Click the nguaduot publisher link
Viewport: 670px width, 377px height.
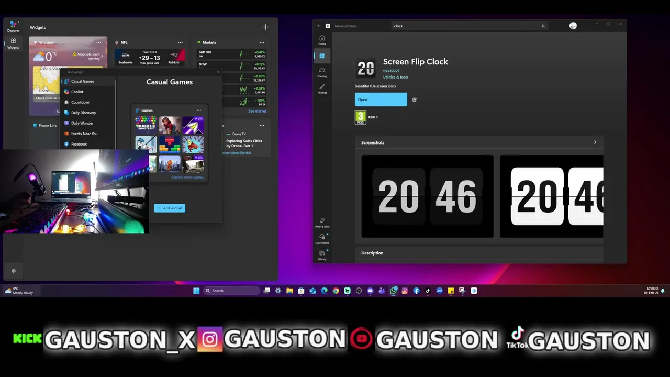click(x=391, y=70)
